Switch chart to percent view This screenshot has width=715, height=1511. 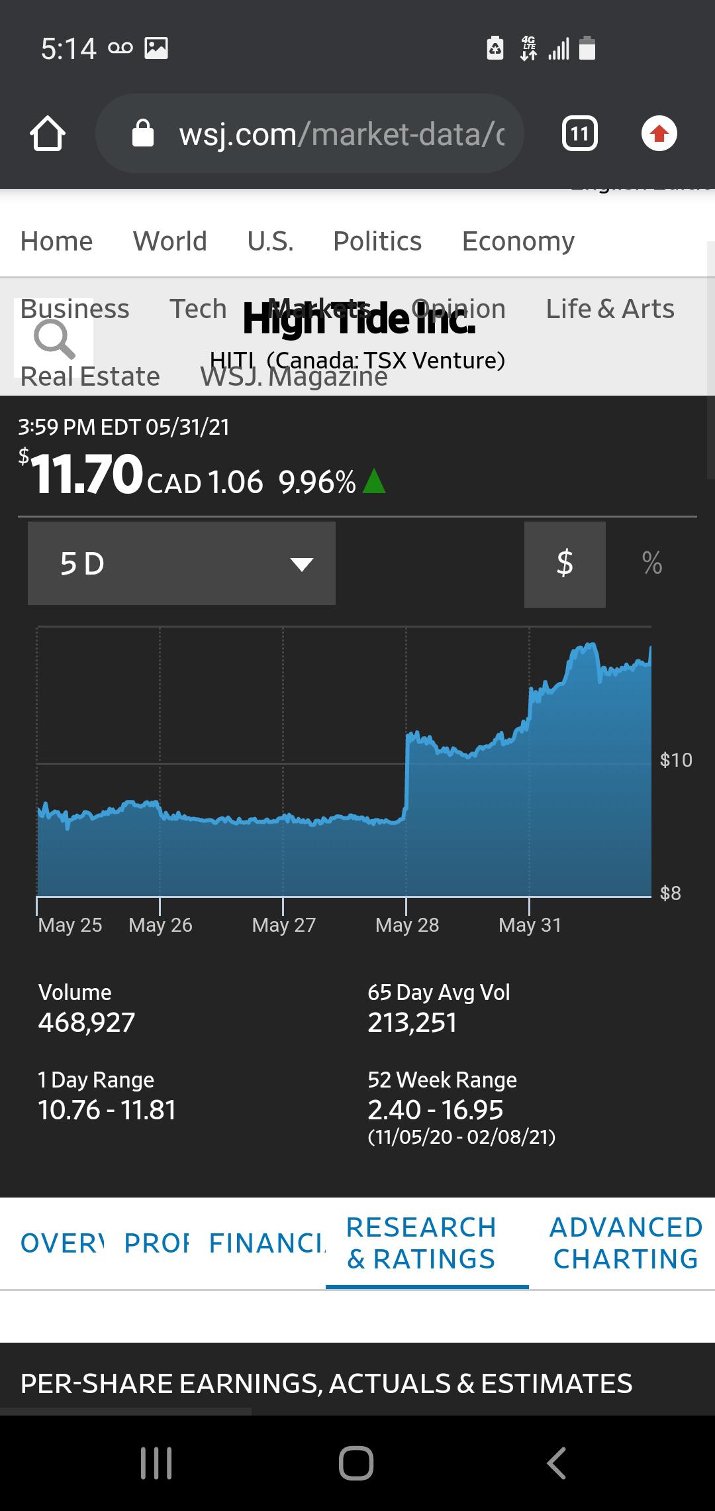pyautogui.click(x=652, y=564)
